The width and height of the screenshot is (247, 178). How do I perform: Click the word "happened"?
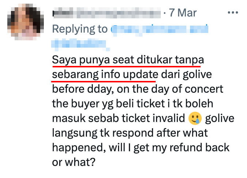click(x=79, y=148)
